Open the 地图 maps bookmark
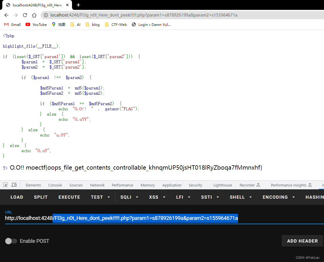The height and width of the screenshot is (262, 324). pyautogui.click(x=58, y=25)
